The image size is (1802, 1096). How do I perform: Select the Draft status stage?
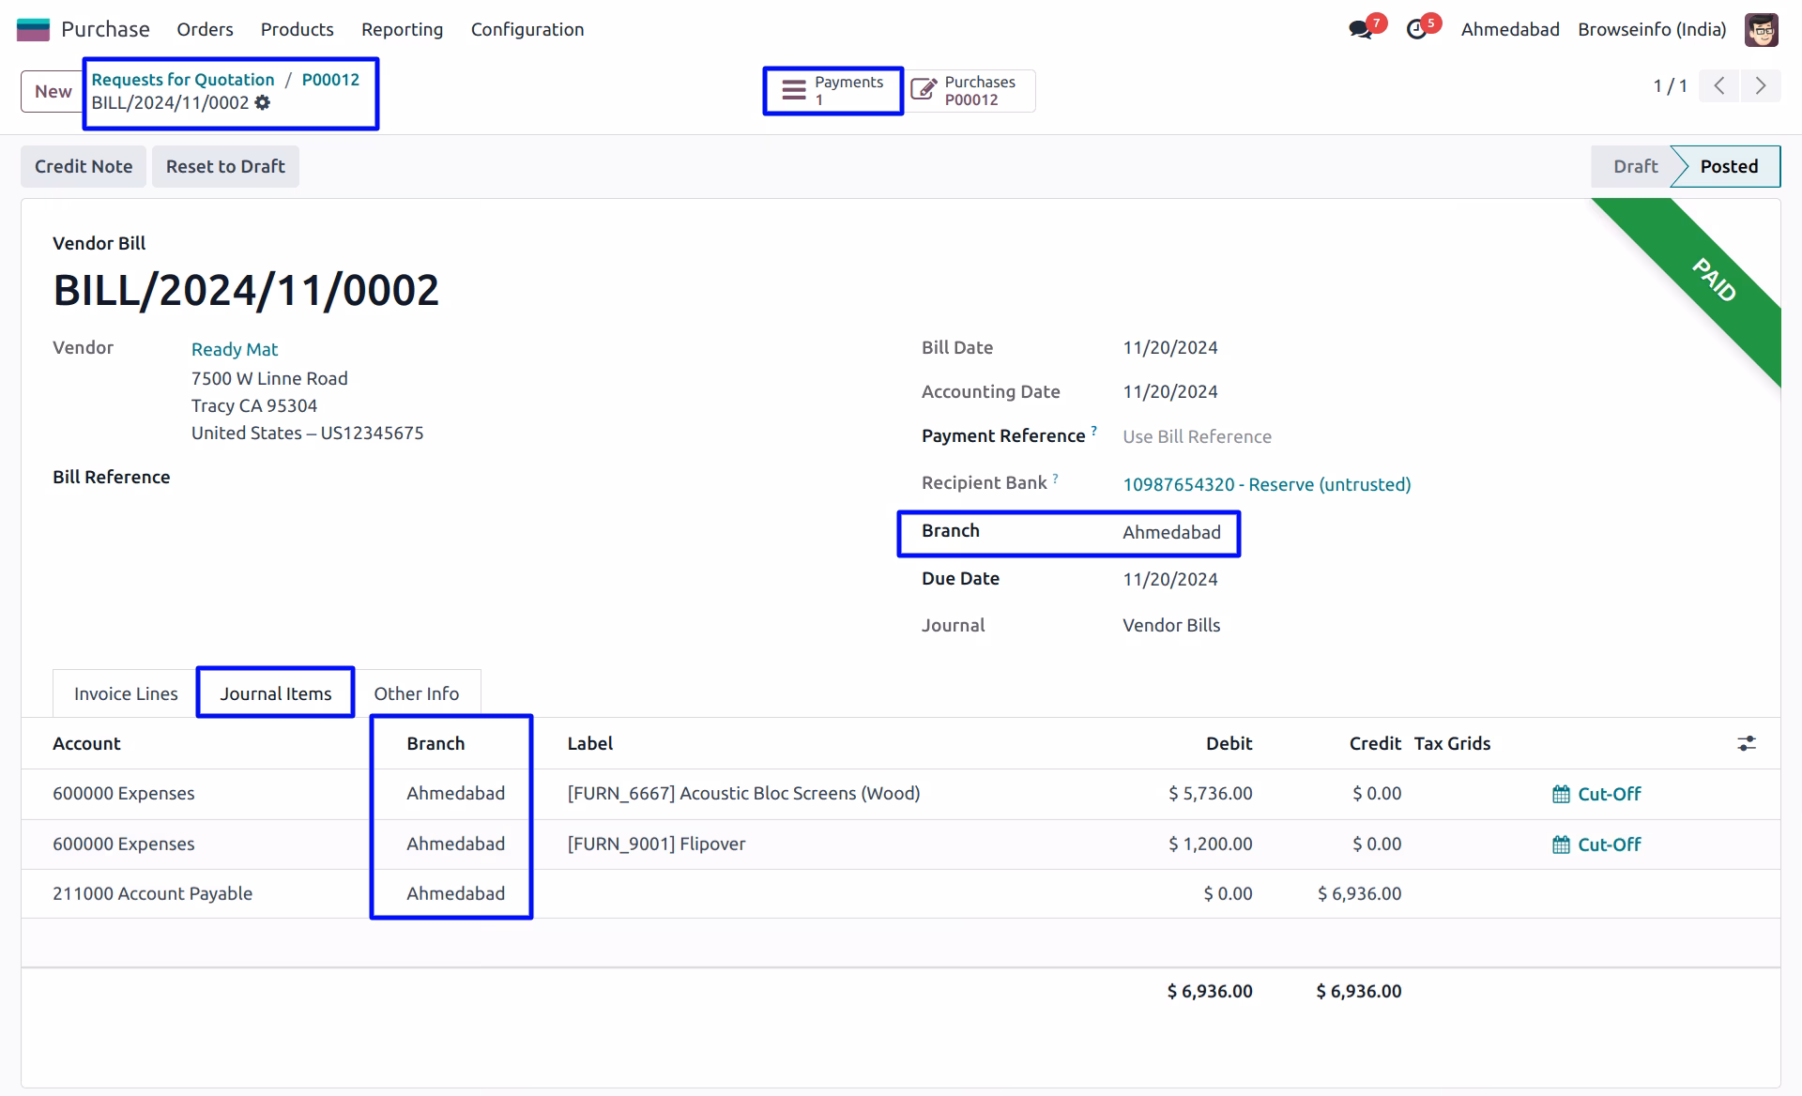pos(1635,166)
